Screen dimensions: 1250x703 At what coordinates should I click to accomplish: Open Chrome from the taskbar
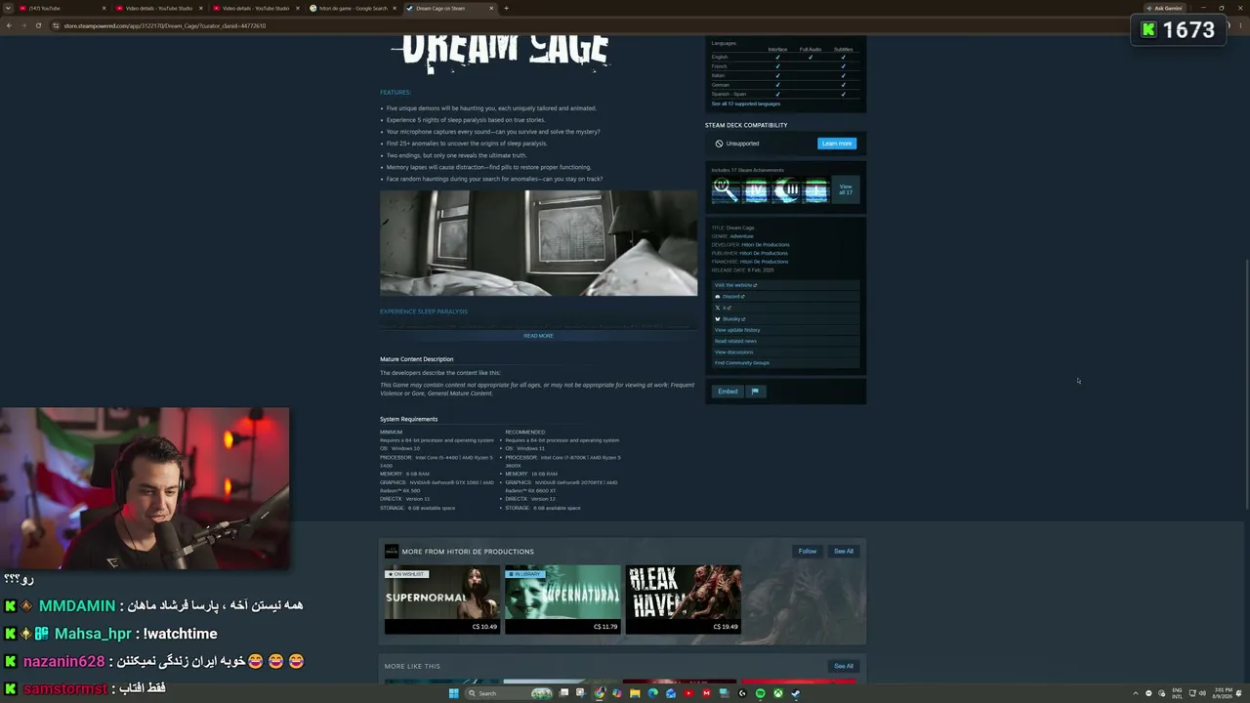point(600,693)
